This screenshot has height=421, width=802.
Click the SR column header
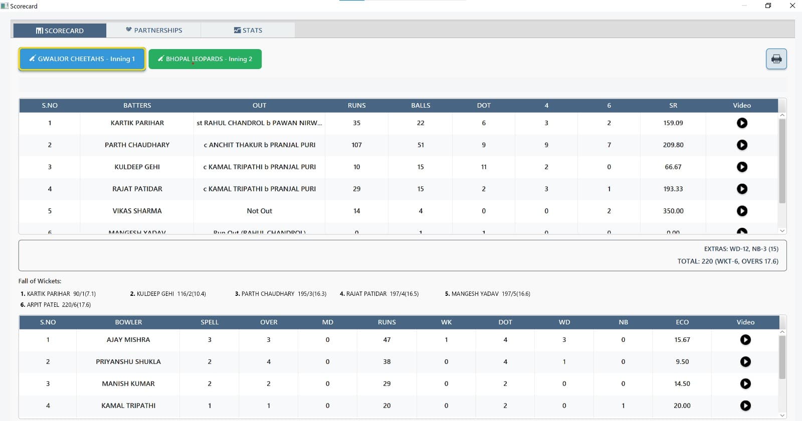tap(673, 105)
